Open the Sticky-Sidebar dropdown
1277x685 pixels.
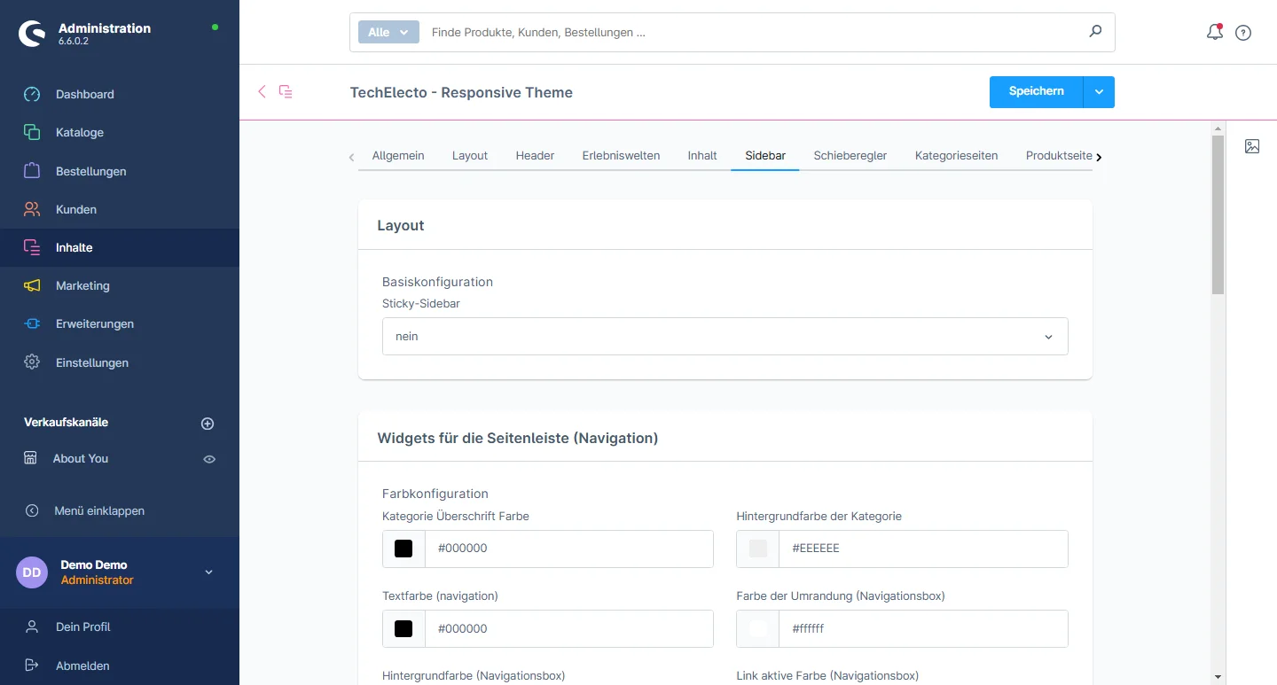(x=725, y=337)
